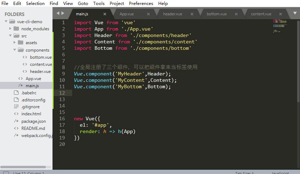
Task: Click the node_modules folder icon
Action: pos(16,28)
